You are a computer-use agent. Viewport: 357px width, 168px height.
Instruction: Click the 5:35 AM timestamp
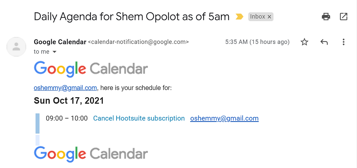257,42
